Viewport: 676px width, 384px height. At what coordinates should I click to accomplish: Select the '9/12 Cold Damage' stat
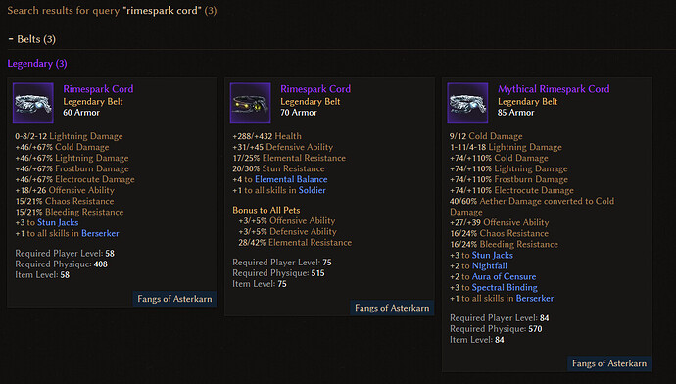486,136
